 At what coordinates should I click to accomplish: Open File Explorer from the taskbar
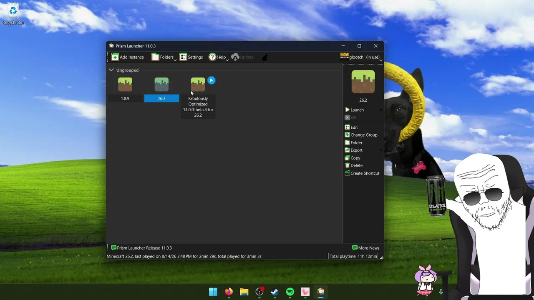coord(244,292)
